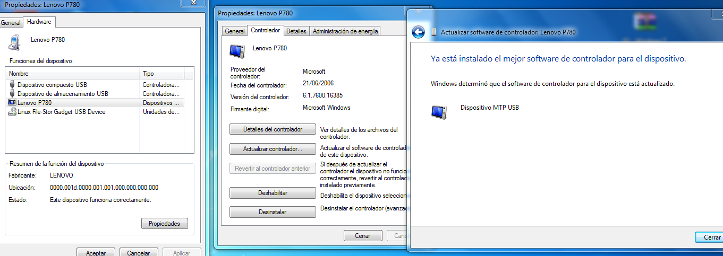723x256 pixels.
Task: Click the location value 0000.001d.0000.001...
Action: pos(104,188)
